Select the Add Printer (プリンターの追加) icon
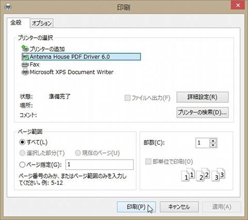248x220 pixels. tap(25, 49)
